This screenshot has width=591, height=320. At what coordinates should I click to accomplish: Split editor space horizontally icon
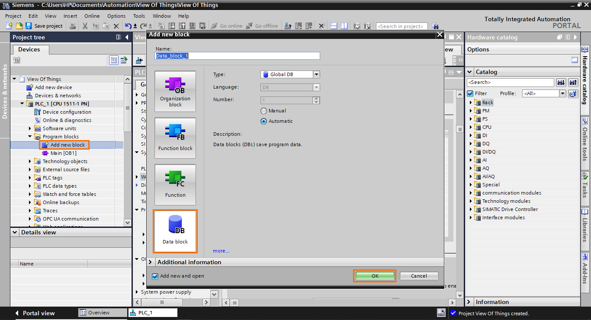click(x=334, y=26)
